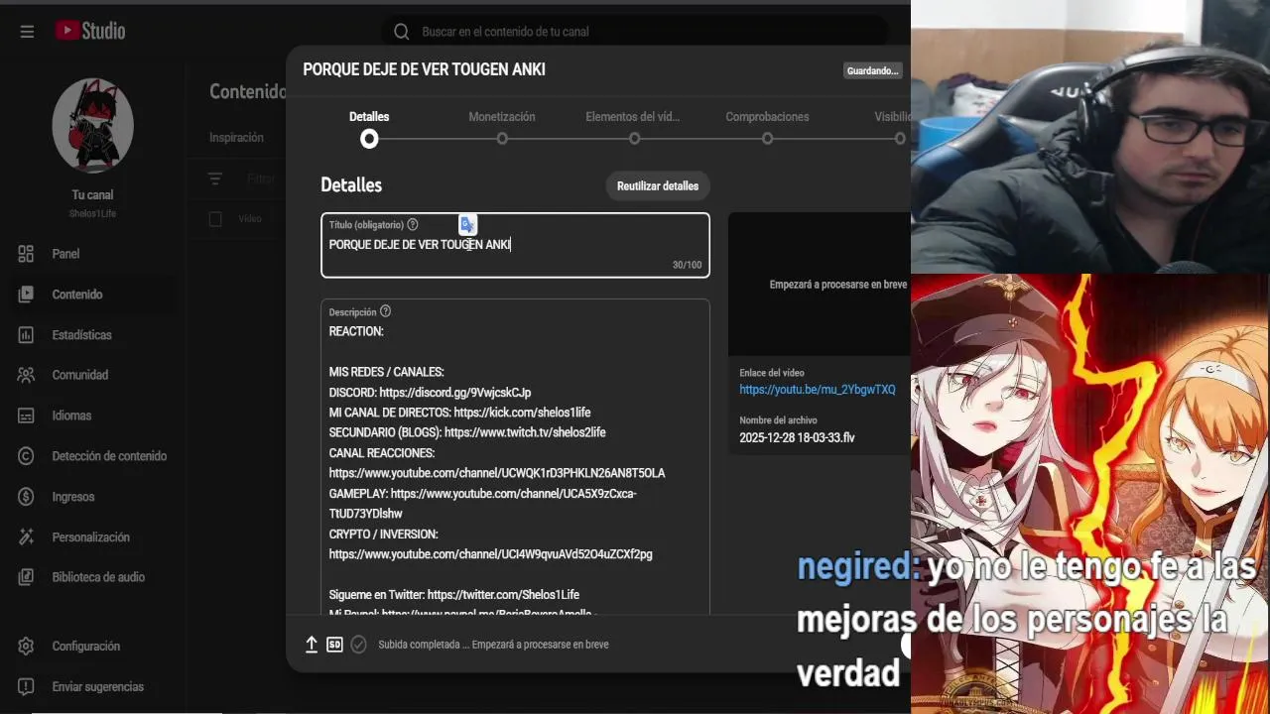Click the file name 2025-12-28 18-03-33.flv
1270x714 pixels.
pos(797,437)
